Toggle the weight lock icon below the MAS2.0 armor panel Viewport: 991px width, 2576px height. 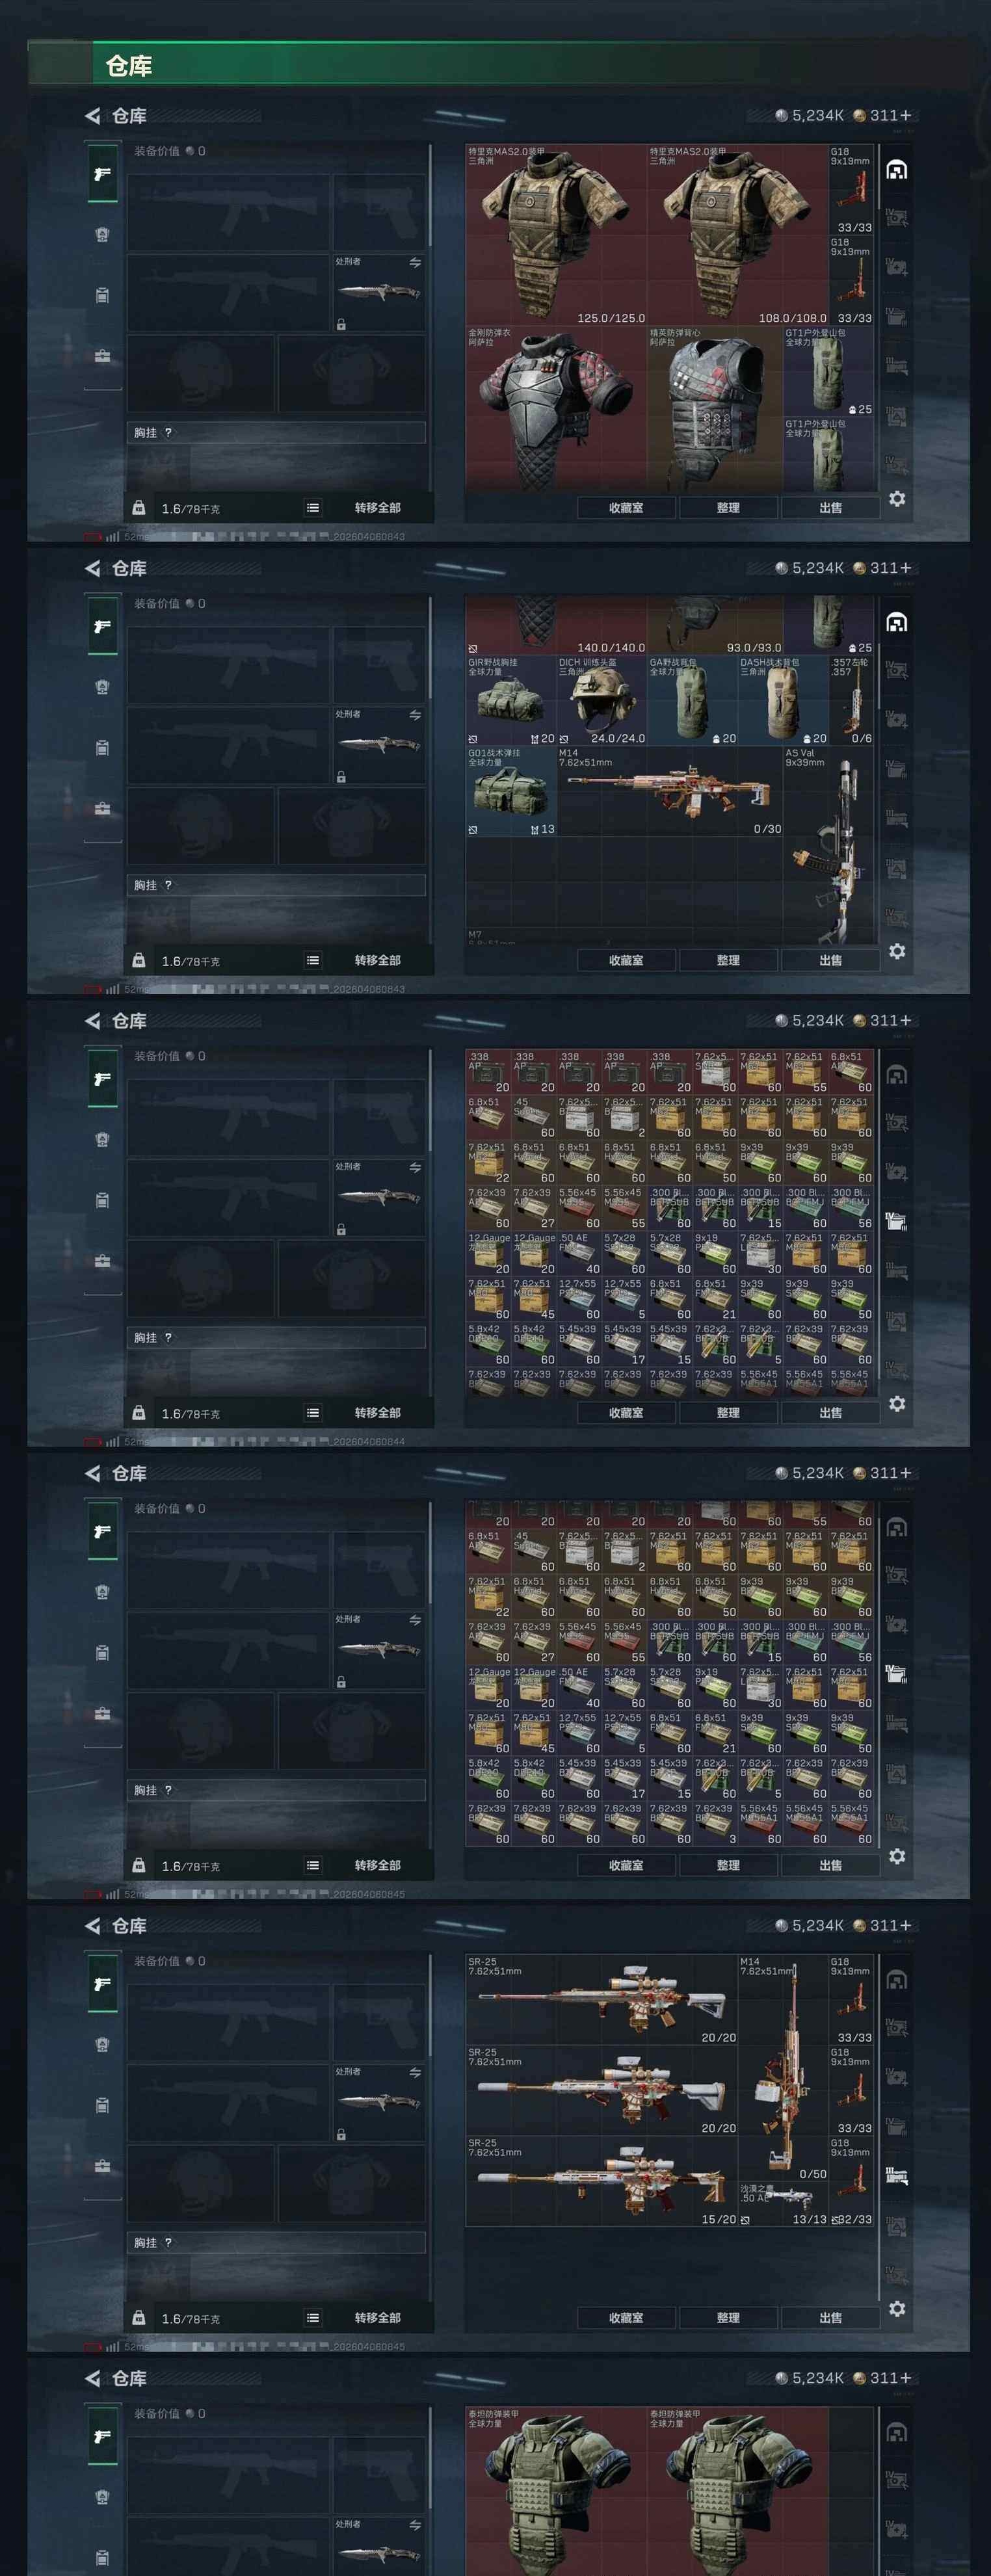(139, 507)
